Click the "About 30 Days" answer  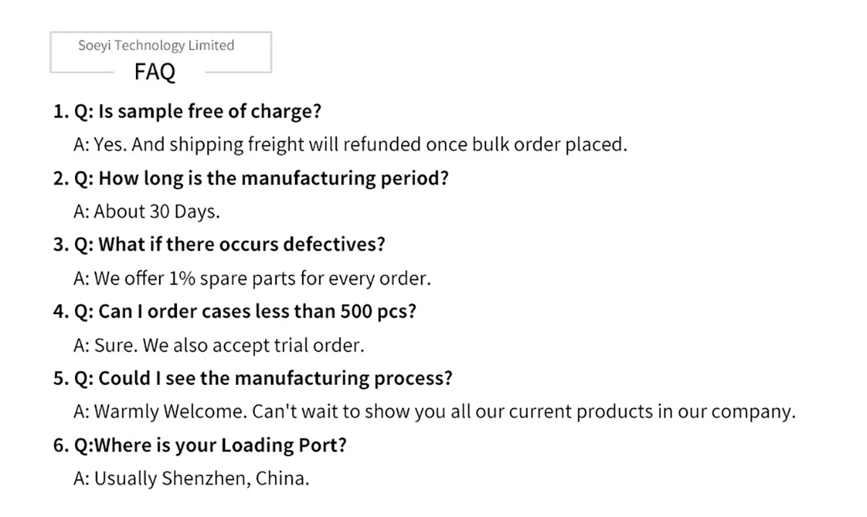(147, 212)
